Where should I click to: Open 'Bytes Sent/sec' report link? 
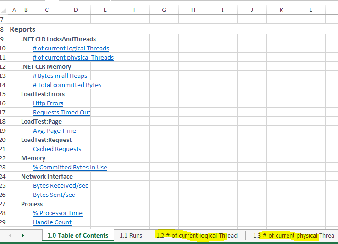[x=54, y=195]
